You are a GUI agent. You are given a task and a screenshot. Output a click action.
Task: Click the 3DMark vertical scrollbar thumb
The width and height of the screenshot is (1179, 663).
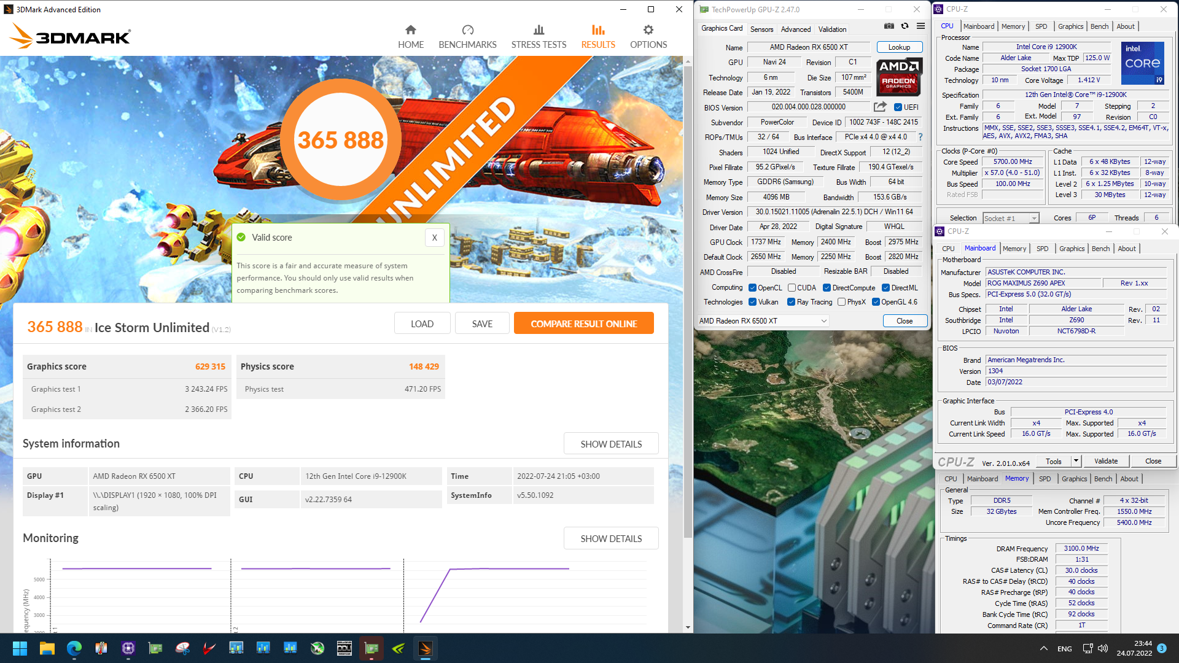point(688,301)
